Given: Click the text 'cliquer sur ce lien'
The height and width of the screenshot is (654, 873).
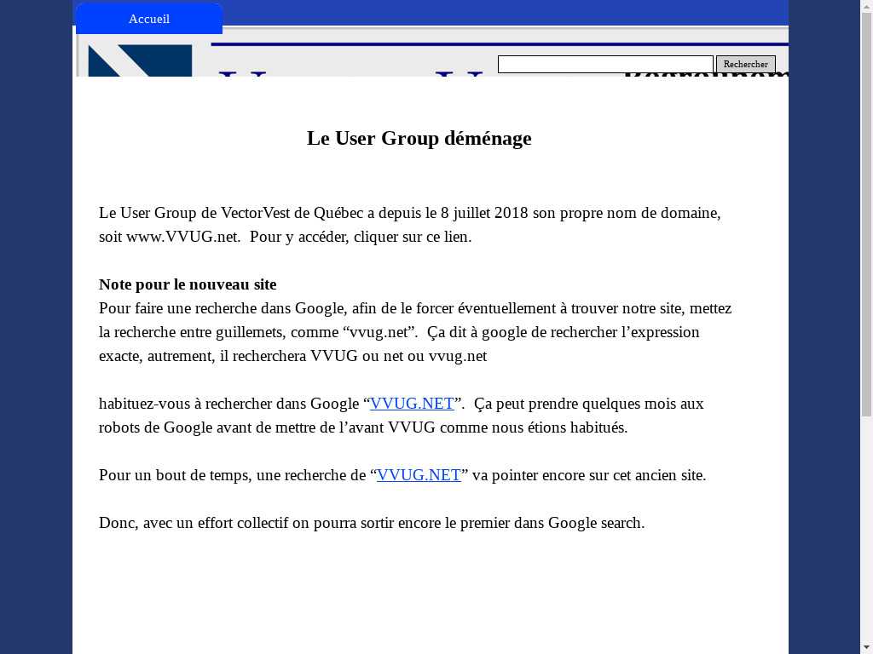Looking at the screenshot, I should point(412,237).
